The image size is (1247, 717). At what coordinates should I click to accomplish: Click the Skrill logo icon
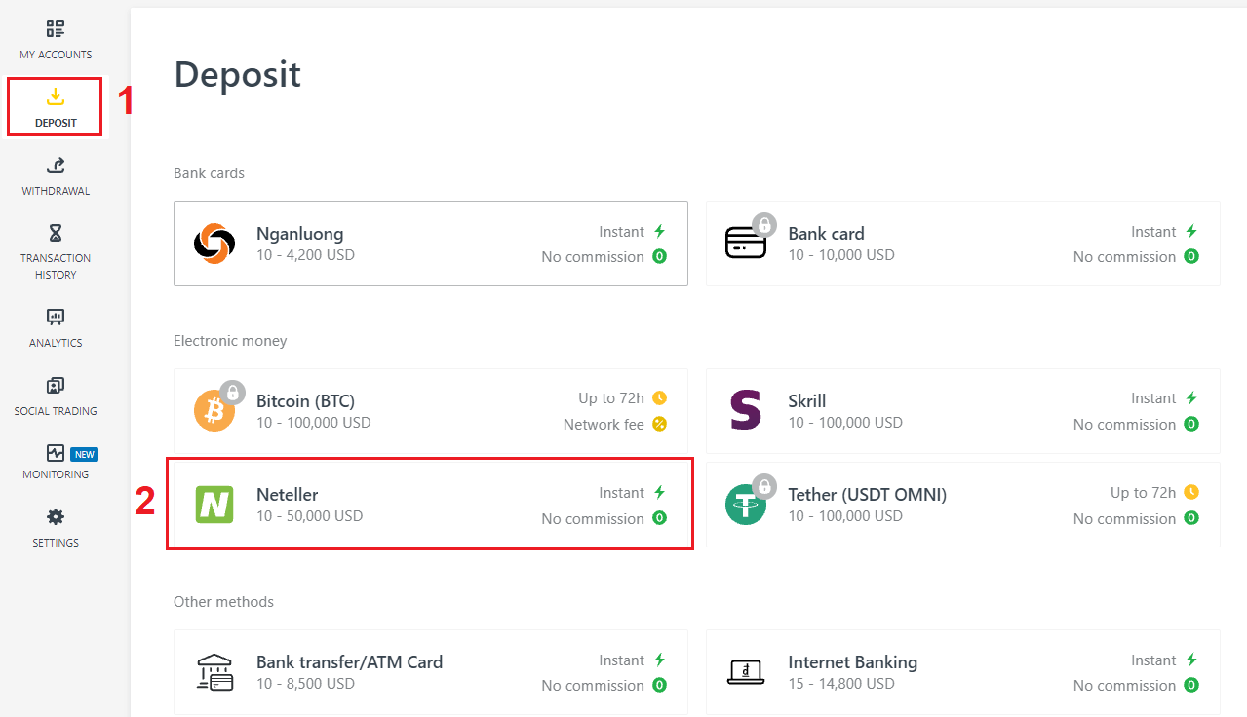(746, 410)
